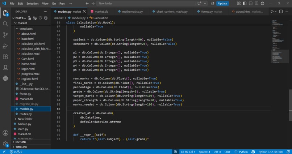Image resolution: width=292 pixels, height=154 pixels.
Task: Open the Selection menu
Action: tap(32, 4)
